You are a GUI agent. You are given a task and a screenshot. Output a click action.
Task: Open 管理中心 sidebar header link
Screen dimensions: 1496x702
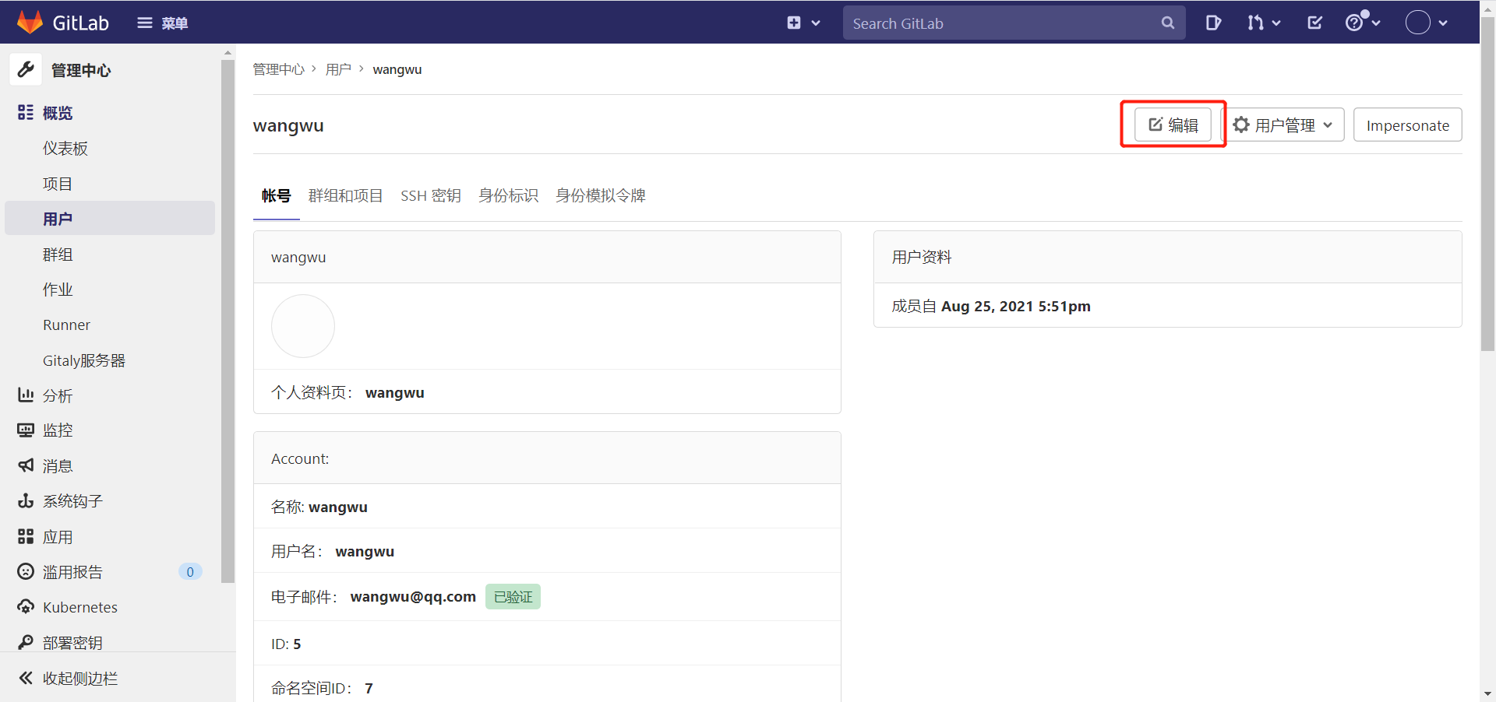pyautogui.click(x=81, y=70)
